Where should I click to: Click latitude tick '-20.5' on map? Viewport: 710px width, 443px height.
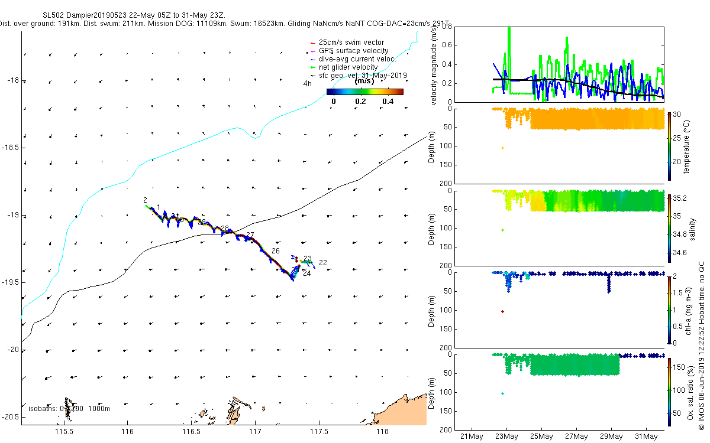click(x=9, y=417)
